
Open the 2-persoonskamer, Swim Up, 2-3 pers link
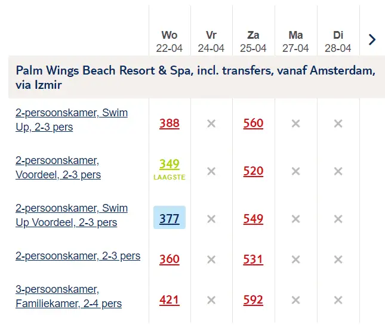point(72,120)
